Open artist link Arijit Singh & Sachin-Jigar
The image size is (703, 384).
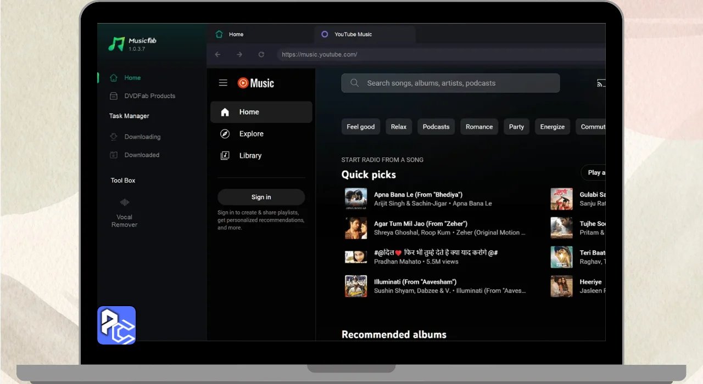(411, 204)
